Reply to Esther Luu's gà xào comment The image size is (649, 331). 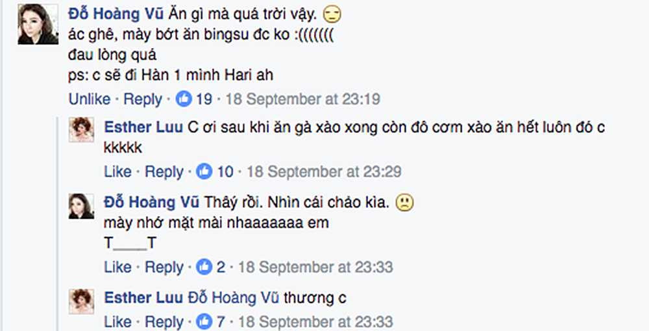point(164,172)
